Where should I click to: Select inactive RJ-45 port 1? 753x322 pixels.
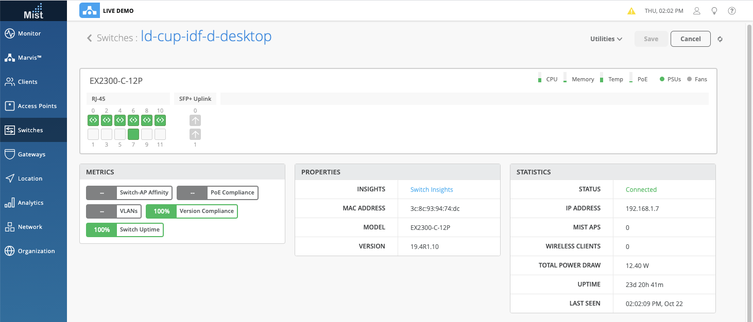[x=93, y=134]
